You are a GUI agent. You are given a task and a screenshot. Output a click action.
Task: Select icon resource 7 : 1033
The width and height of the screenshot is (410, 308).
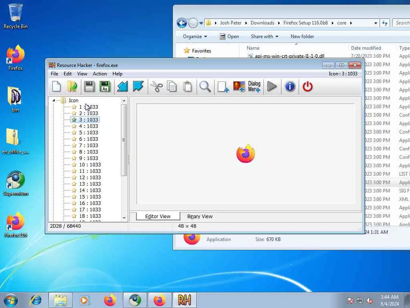[88, 145]
